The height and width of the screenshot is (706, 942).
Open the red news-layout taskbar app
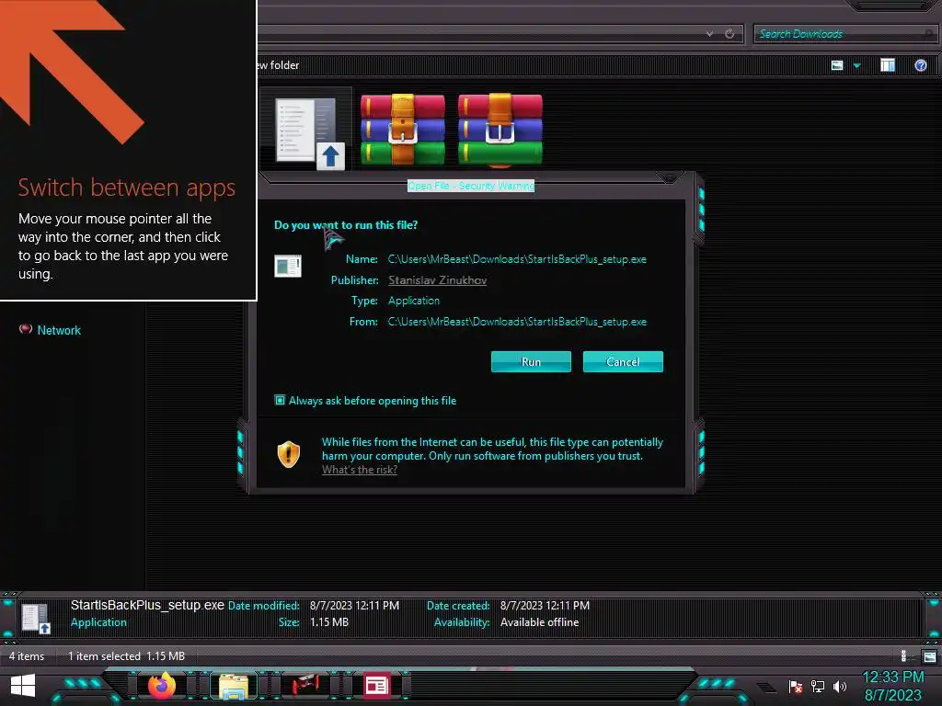tap(376, 686)
